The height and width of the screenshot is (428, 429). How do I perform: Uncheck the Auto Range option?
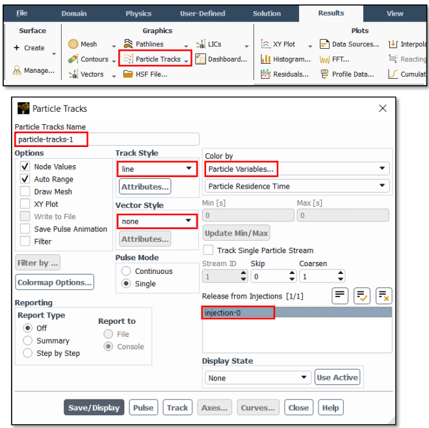[x=25, y=179]
